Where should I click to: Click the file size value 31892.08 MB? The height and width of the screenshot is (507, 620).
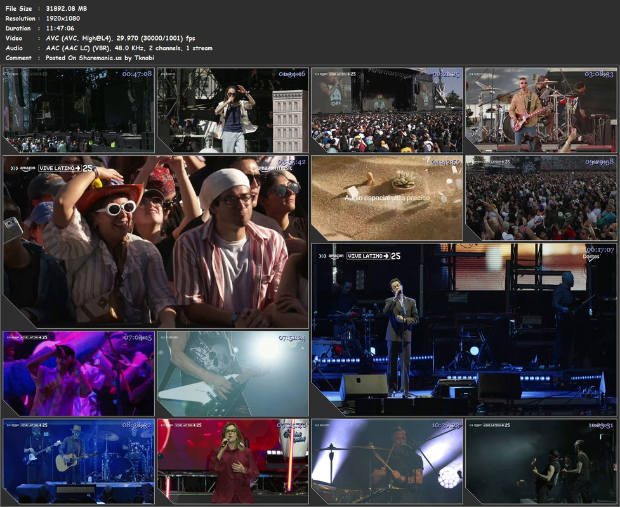(67, 8)
